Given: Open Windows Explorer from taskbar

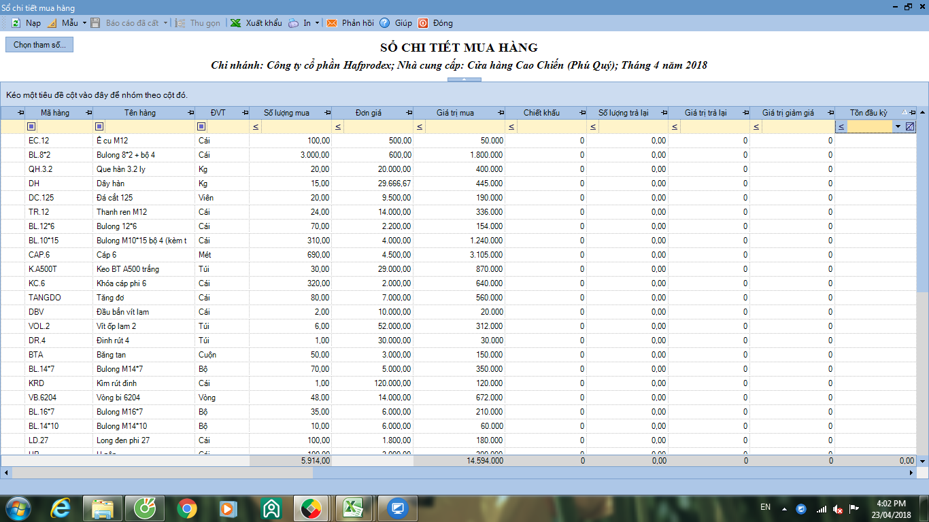Looking at the screenshot, I should click(102, 508).
